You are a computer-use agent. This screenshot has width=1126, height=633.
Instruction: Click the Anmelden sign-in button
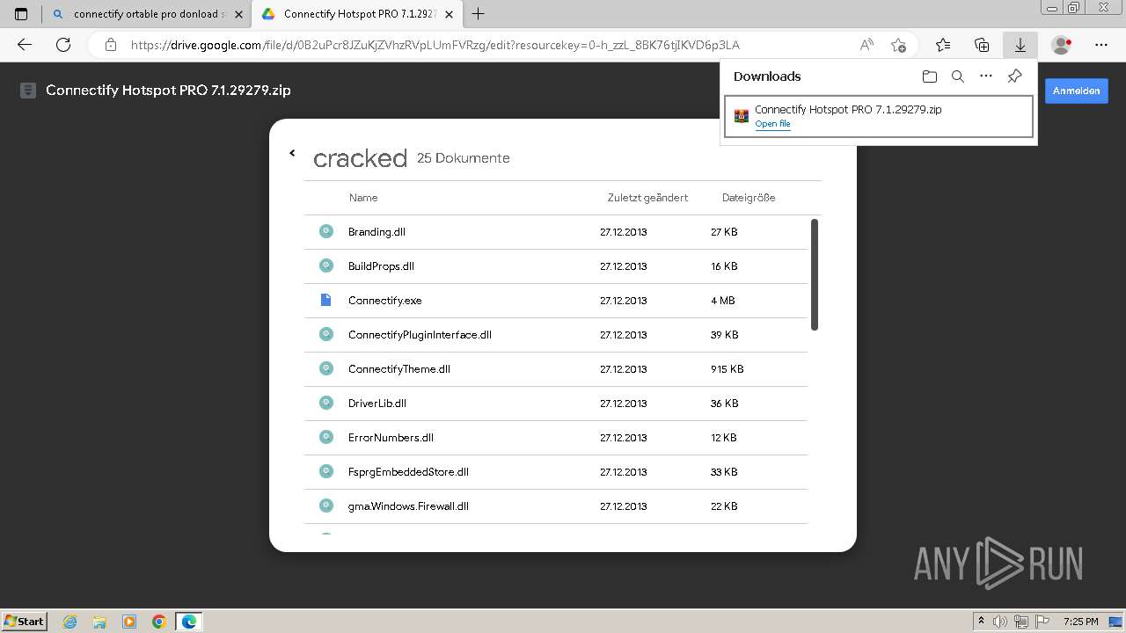(x=1076, y=91)
